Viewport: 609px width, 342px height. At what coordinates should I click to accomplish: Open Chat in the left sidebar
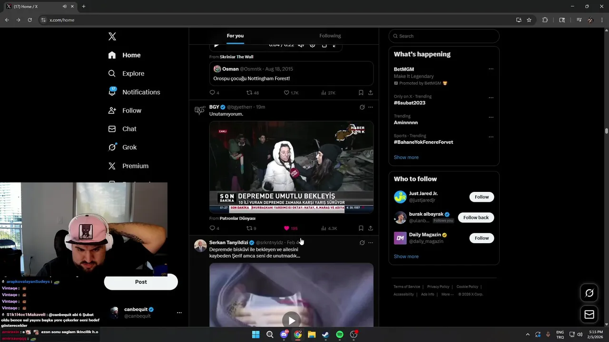click(122, 129)
